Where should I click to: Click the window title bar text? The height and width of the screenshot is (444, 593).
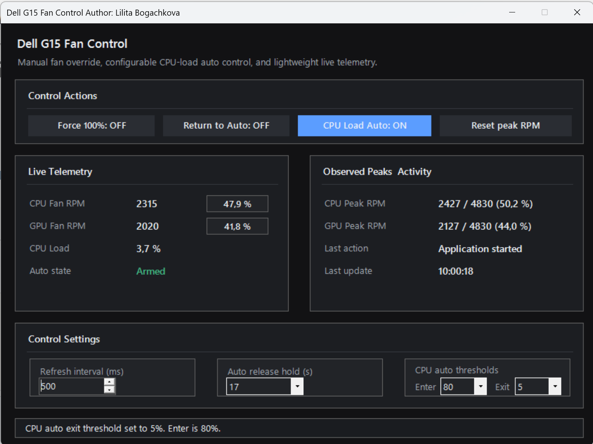(x=93, y=13)
